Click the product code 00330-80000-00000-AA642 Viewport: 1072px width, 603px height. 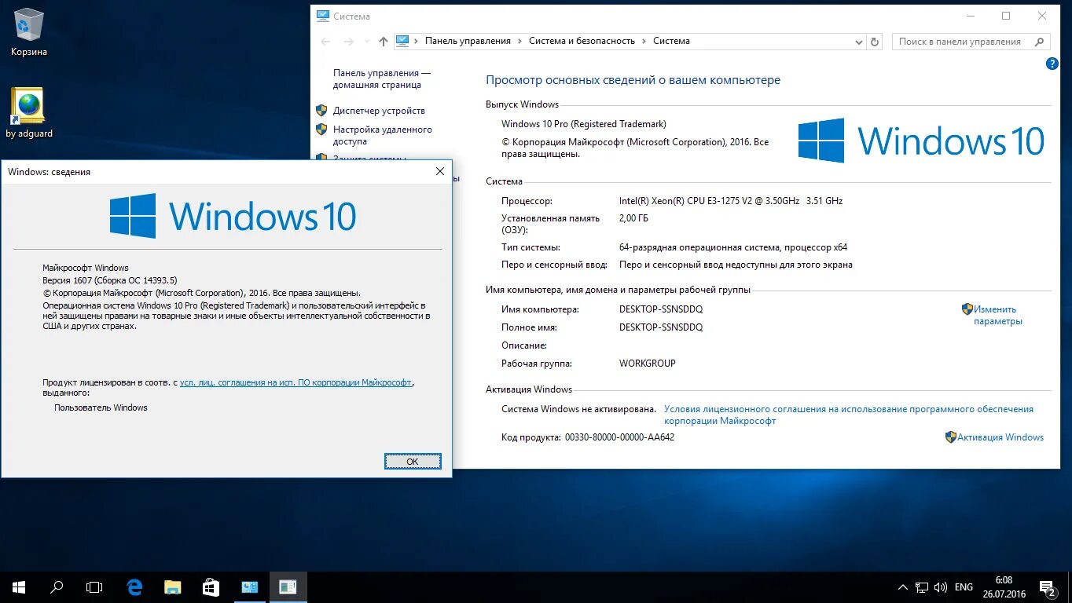click(x=619, y=437)
